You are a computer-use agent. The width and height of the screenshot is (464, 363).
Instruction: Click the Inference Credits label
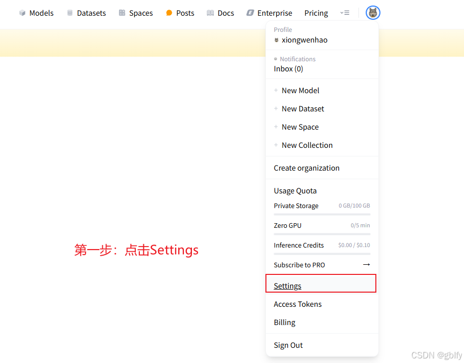click(298, 245)
